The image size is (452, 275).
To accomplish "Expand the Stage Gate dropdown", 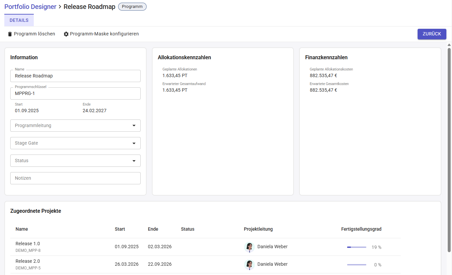I will click(x=75, y=143).
